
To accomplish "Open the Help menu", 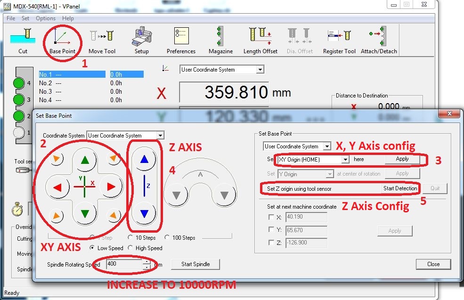I will [x=68, y=18].
